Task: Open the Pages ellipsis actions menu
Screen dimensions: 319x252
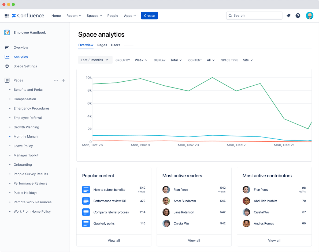Action: [56, 80]
